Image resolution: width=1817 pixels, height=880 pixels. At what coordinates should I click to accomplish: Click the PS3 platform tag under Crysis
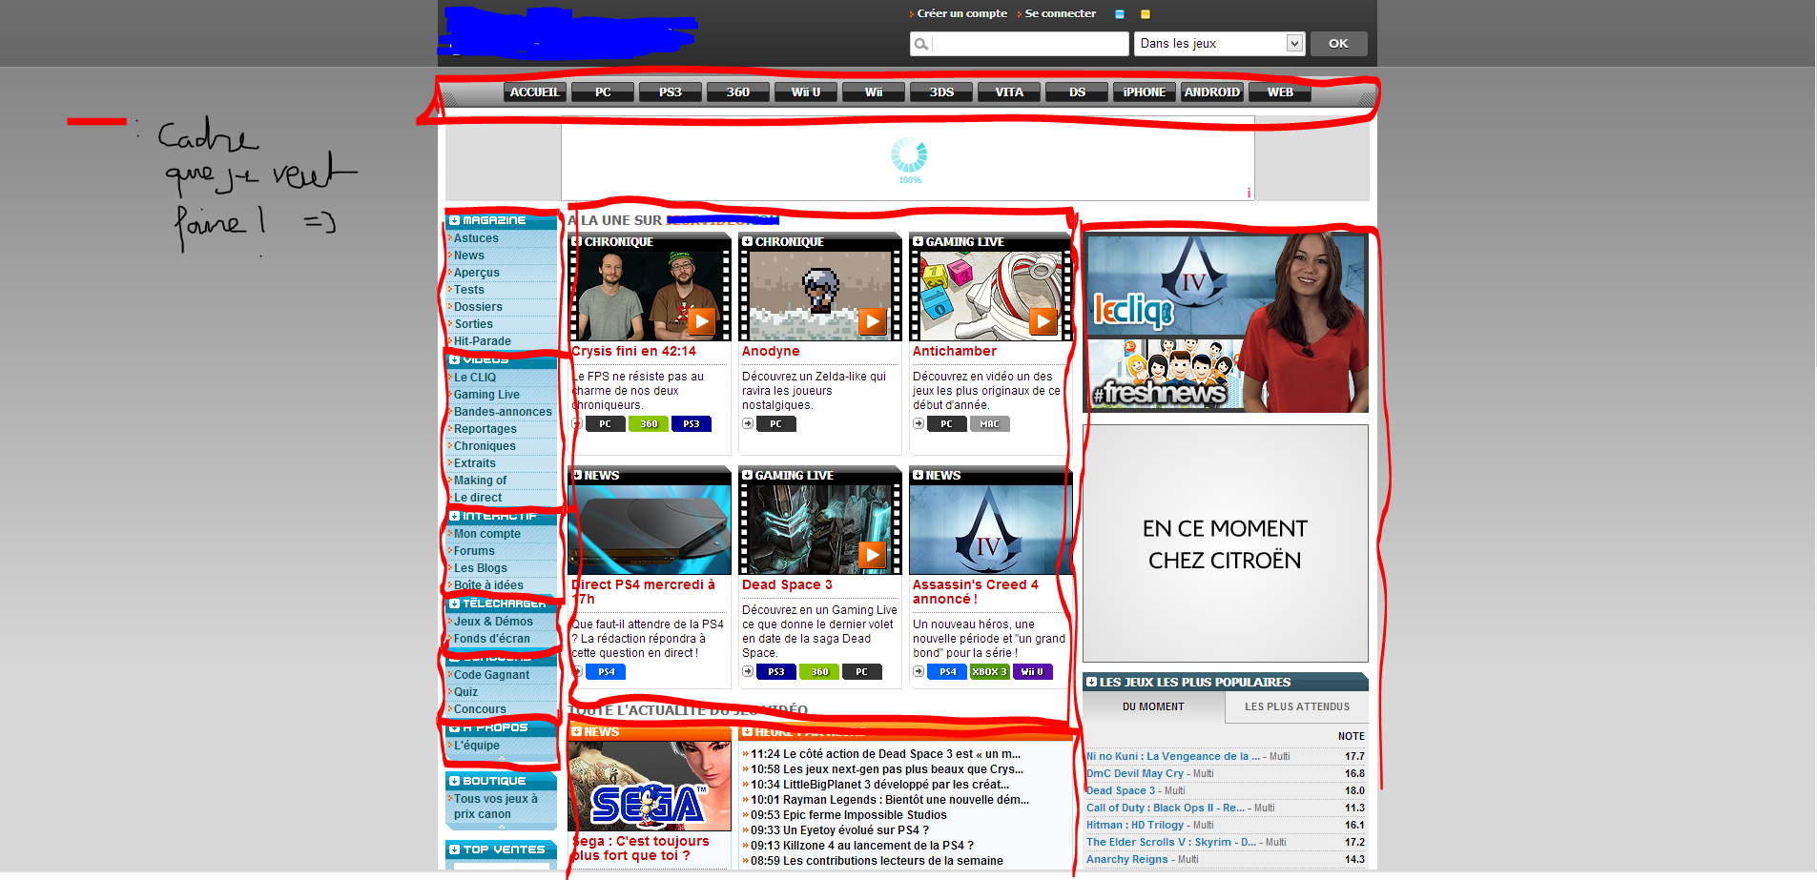click(x=692, y=424)
